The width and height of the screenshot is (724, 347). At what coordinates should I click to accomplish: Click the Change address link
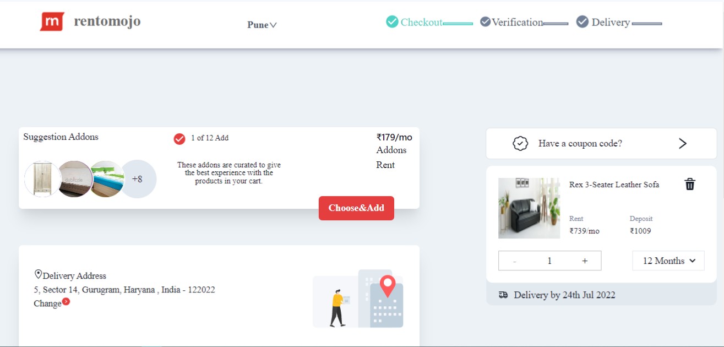point(47,303)
